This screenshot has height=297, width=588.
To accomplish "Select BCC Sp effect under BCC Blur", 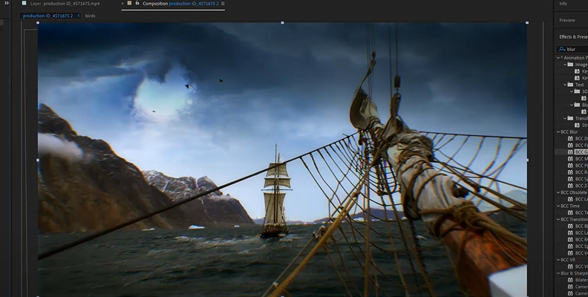I will click(581, 179).
